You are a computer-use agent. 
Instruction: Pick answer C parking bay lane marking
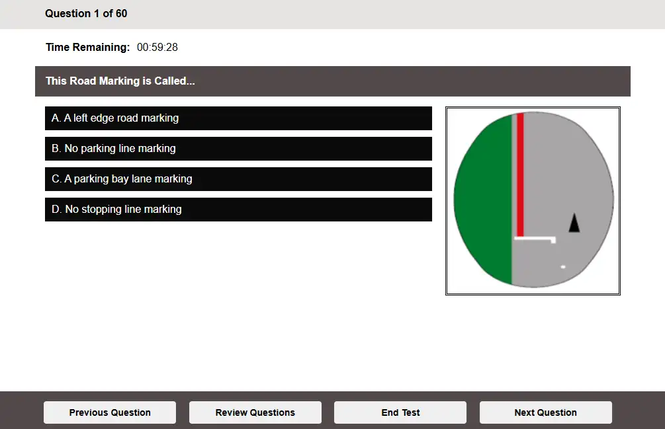(238, 179)
